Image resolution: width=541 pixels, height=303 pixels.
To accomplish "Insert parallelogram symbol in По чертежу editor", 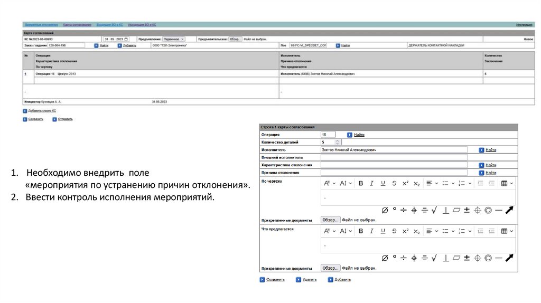I will (456, 210).
